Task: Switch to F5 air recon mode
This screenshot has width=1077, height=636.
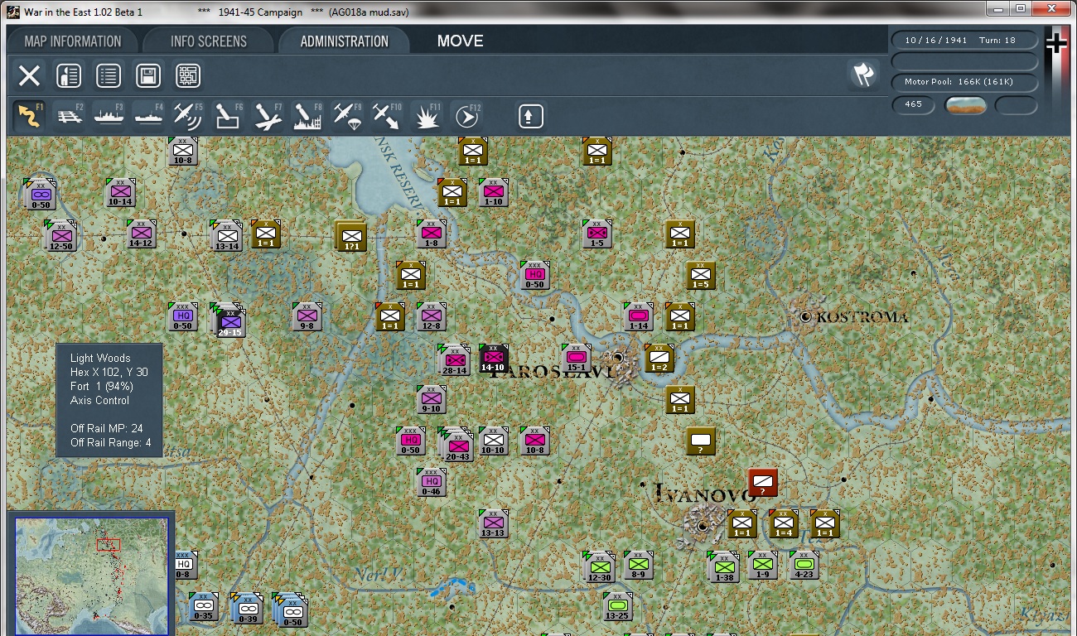Action: pos(188,115)
